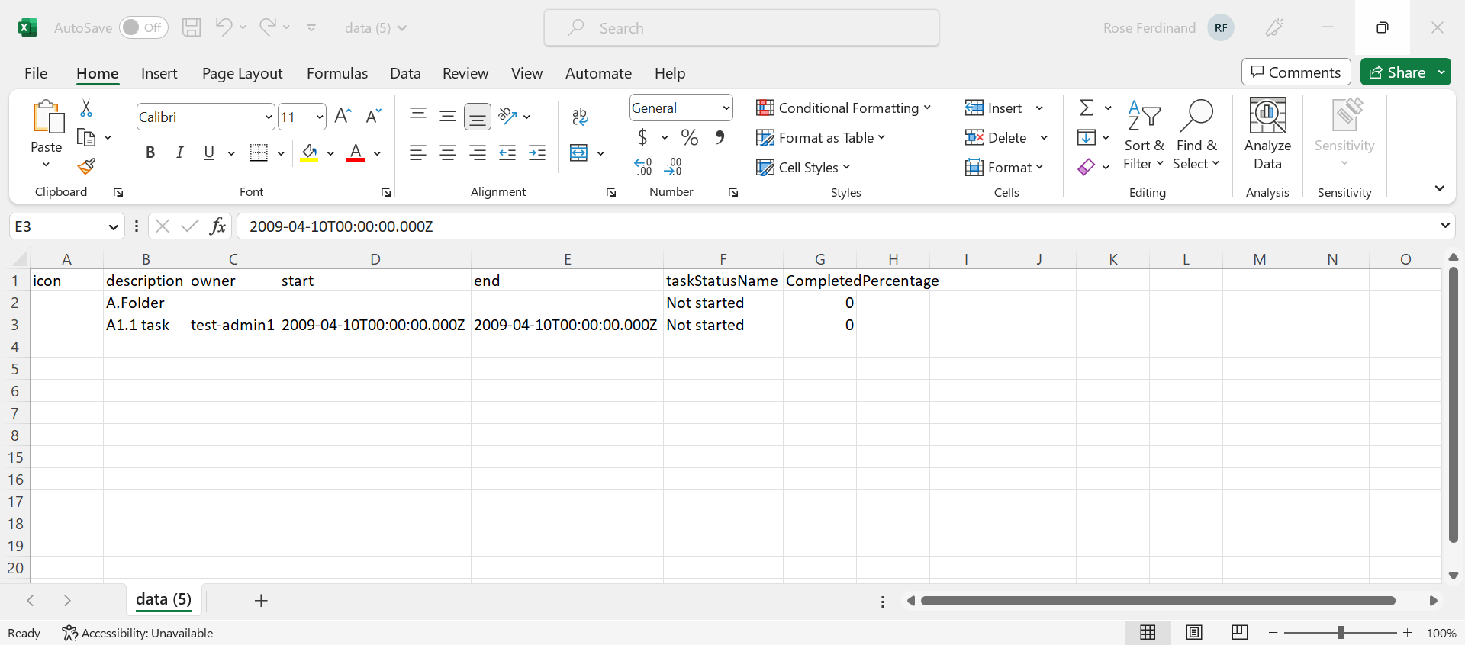Open Analyze Data pane
The image size is (1465, 645).
click(1267, 133)
